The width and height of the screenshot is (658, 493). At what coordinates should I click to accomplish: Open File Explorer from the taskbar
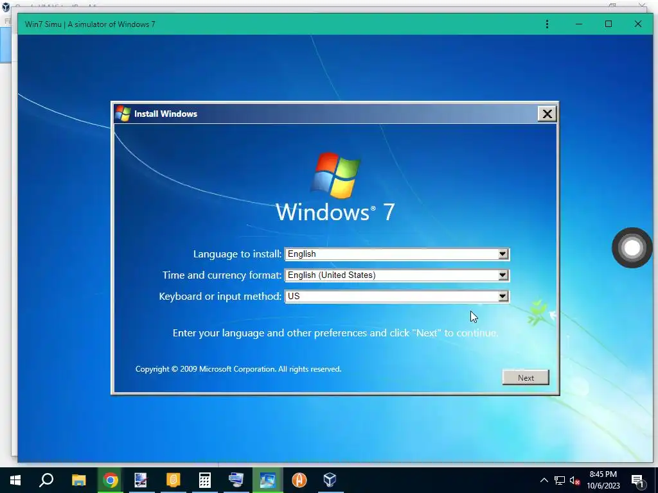tap(78, 480)
